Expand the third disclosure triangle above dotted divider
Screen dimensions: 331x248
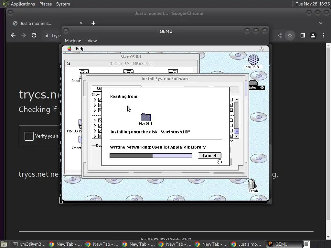[x=95, y=110]
